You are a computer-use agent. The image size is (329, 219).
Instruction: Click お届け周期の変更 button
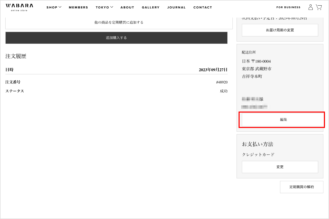[x=280, y=30]
